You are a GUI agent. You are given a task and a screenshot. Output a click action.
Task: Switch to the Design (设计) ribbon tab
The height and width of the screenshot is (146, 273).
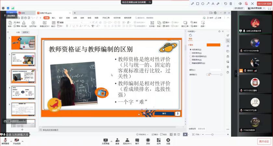pos(61,17)
